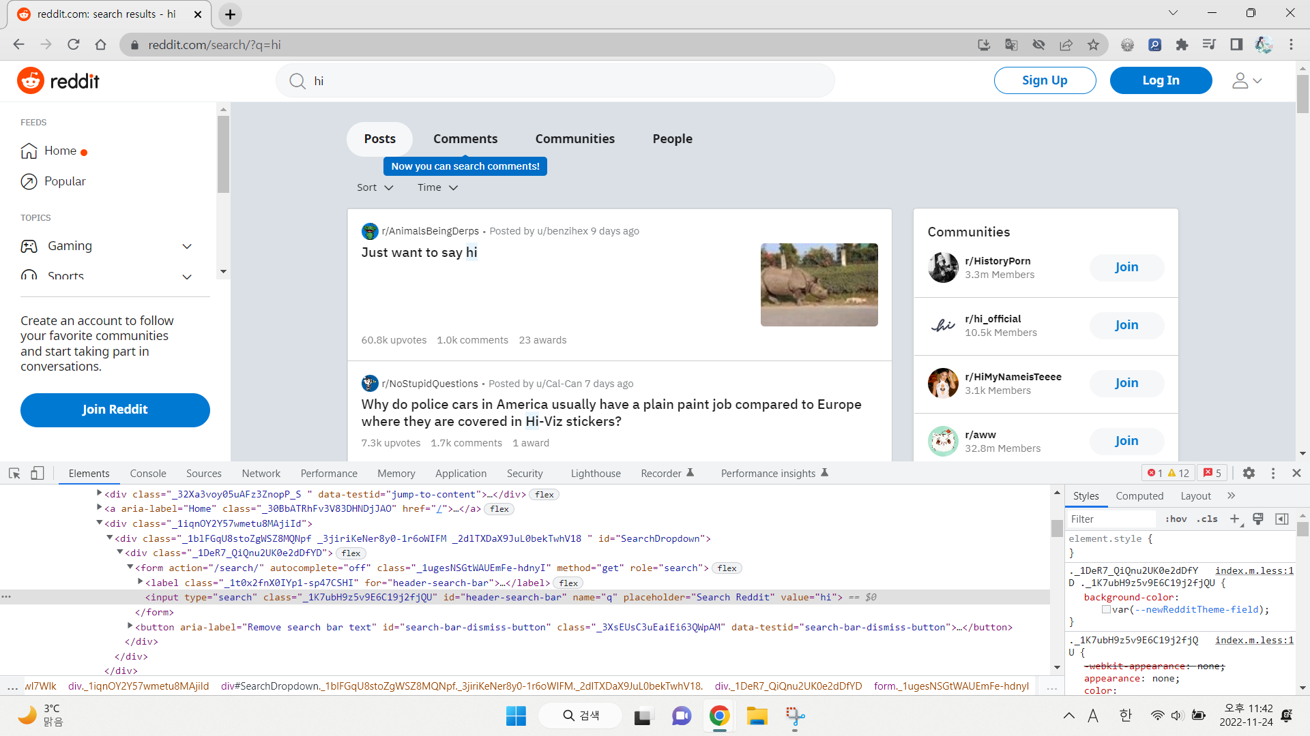Click the rhino post thumbnail

819,285
